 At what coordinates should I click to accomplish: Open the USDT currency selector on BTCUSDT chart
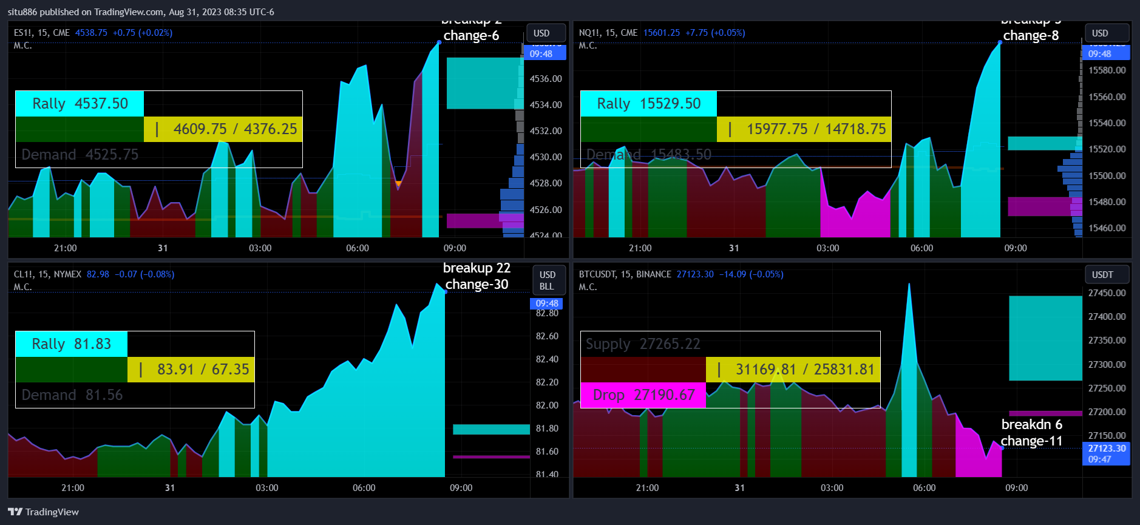click(x=1107, y=274)
